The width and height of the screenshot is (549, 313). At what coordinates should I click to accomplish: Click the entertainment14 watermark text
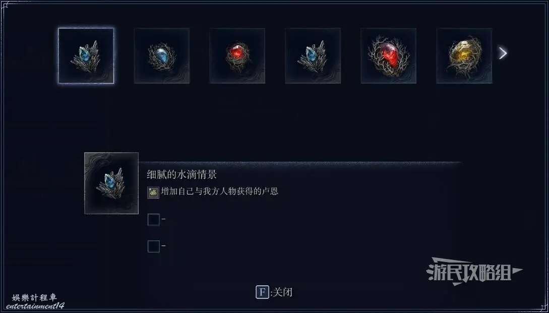[x=35, y=306]
